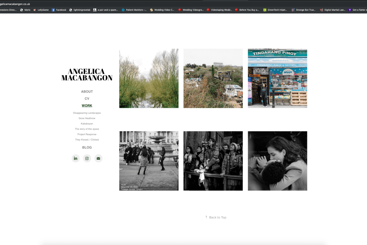Open the Mario bookmark

[x=25, y=10]
